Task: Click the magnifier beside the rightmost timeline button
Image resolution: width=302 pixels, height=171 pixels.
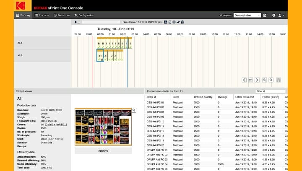Action: pyautogui.click(x=271, y=80)
